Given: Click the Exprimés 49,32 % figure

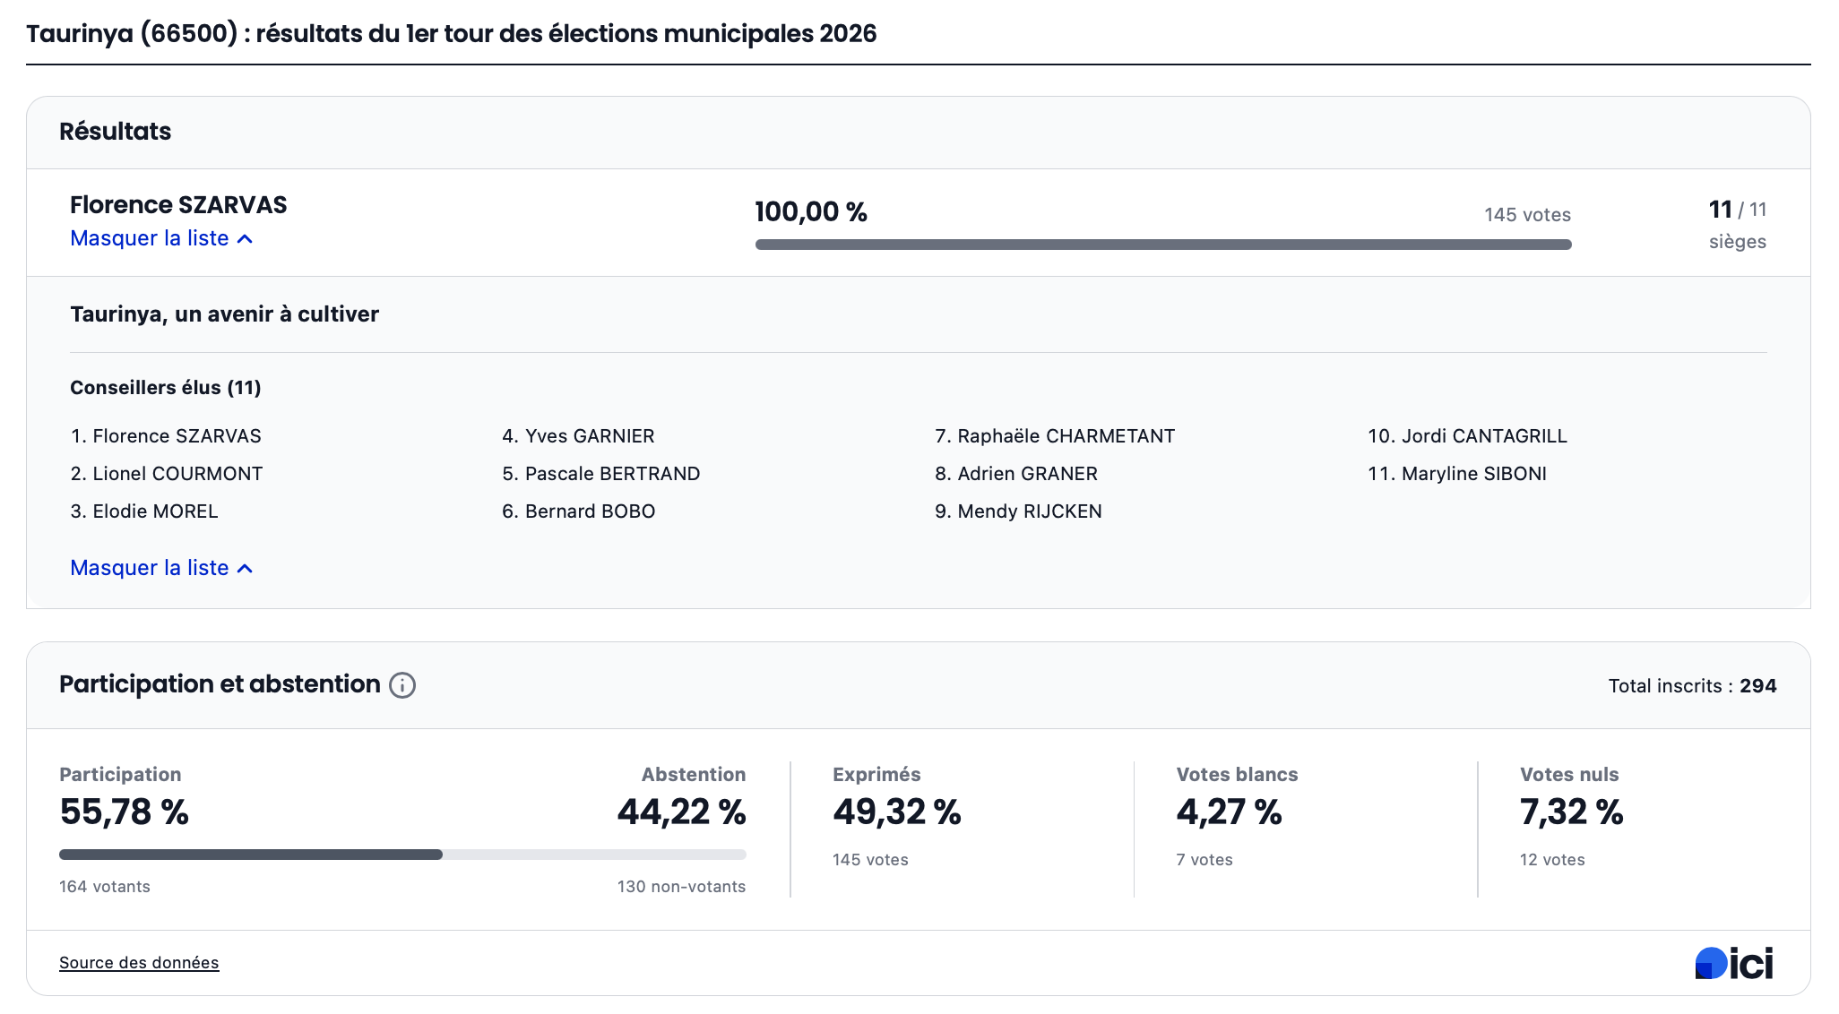Looking at the screenshot, I should tap(896, 812).
